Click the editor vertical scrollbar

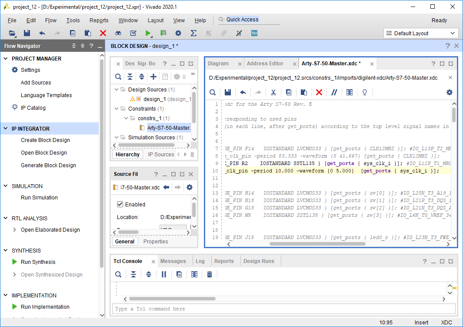[x=454, y=115]
